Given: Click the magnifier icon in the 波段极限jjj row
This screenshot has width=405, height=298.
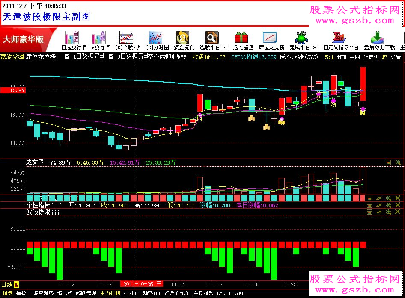Looking at the screenshot, I should click(x=388, y=212).
